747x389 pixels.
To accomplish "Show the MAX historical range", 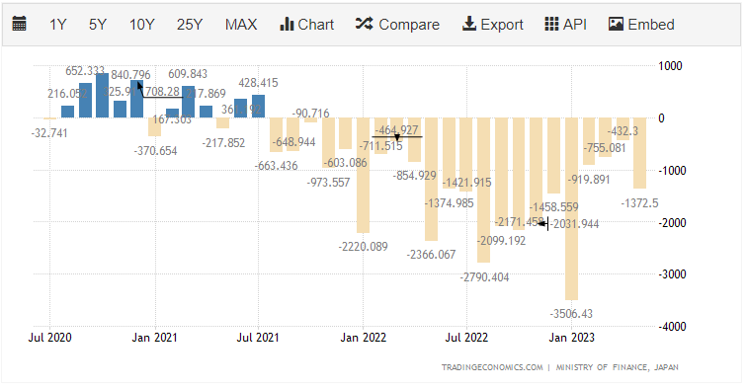I will click(x=241, y=25).
